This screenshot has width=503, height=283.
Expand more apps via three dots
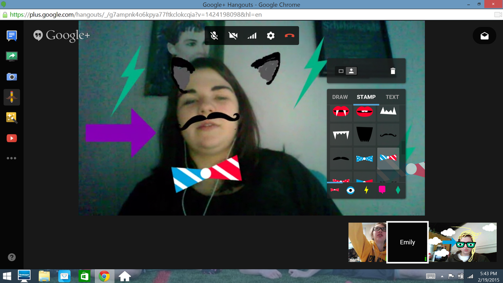11,158
